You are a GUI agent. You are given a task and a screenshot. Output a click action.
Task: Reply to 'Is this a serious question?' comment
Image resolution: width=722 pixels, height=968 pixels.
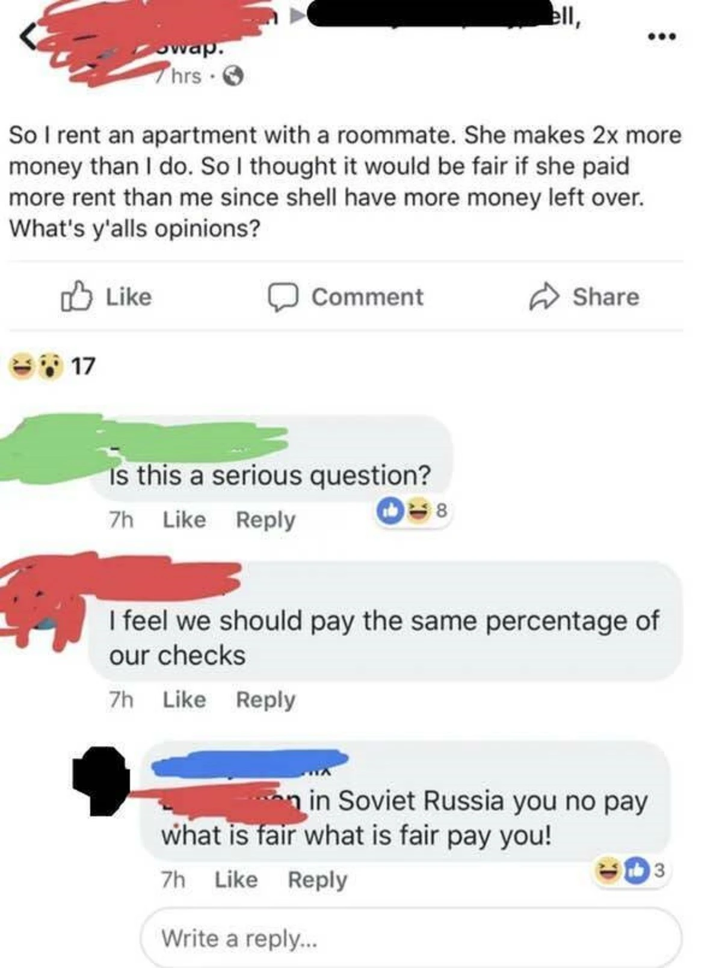tap(265, 520)
